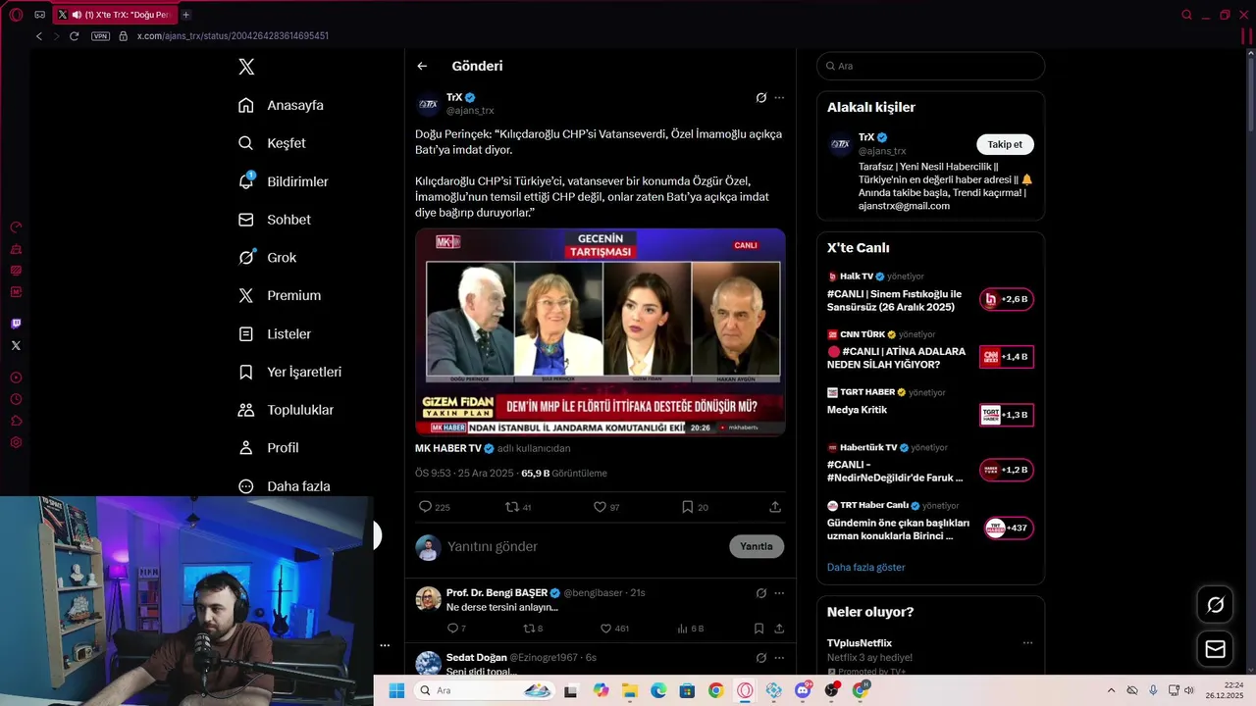1256x706 pixels.
Task: Open more options on Bengi Başer's reply
Action: pyautogui.click(x=779, y=593)
